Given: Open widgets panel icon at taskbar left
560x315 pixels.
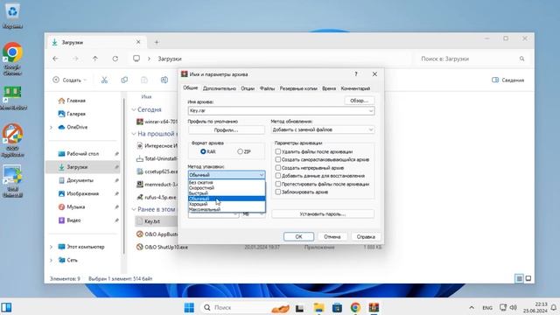Looking at the screenshot, I should 6,307.
